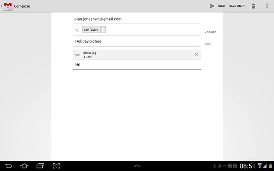Tap the message body containing Hi!
Viewport: 274px width, 171px height.
coord(136,65)
